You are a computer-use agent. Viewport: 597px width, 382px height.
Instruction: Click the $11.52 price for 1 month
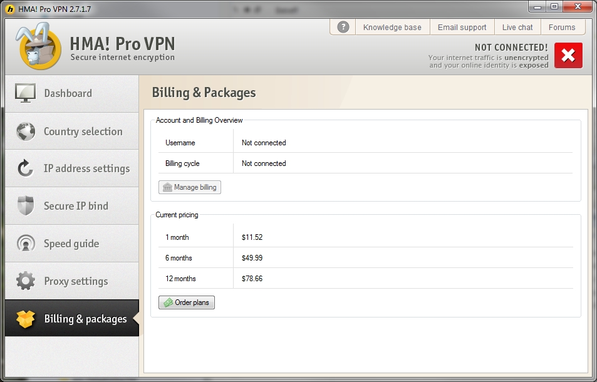(x=252, y=237)
